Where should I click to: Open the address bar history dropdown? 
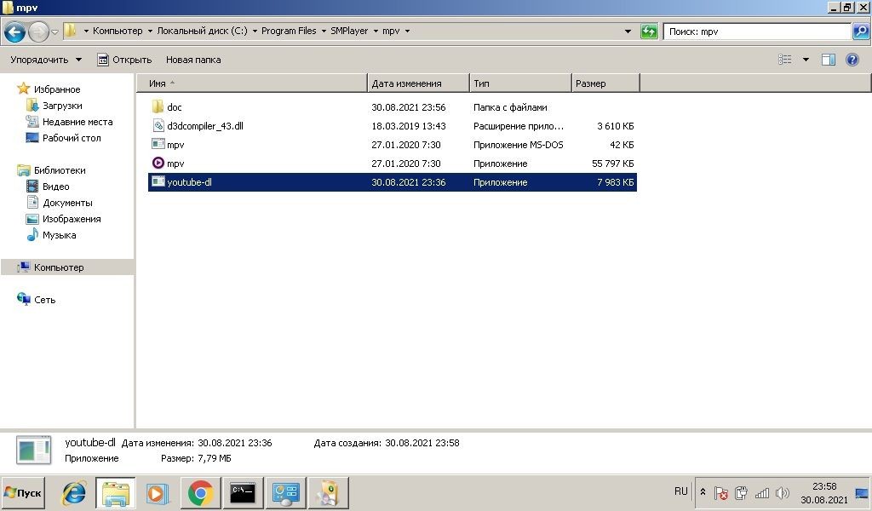pos(628,32)
